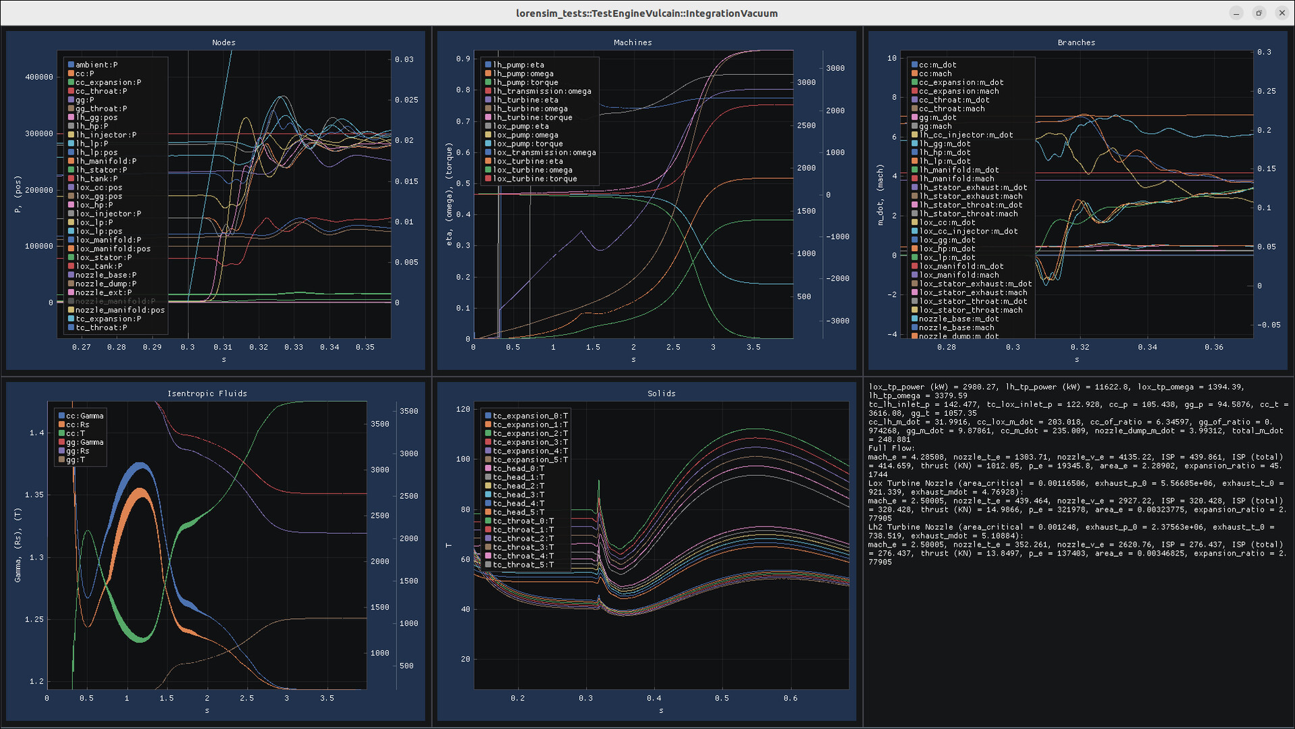Image resolution: width=1295 pixels, height=729 pixels.
Task: Maximize the lorensim_tests window
Action: (x=1259, y=13)
